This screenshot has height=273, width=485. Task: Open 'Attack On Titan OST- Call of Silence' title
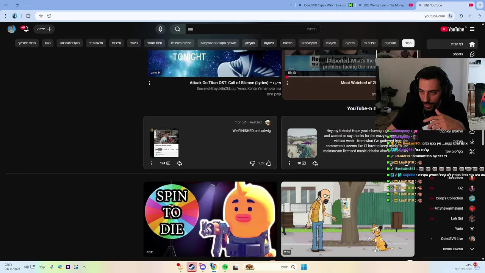235,83
